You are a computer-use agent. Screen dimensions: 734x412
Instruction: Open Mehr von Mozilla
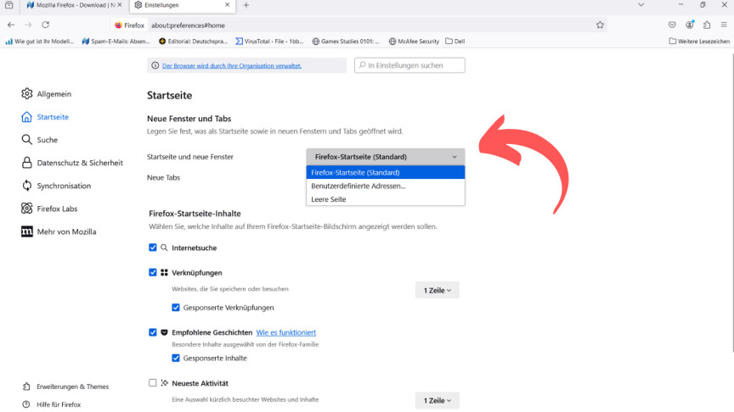(x=59, y=231)
